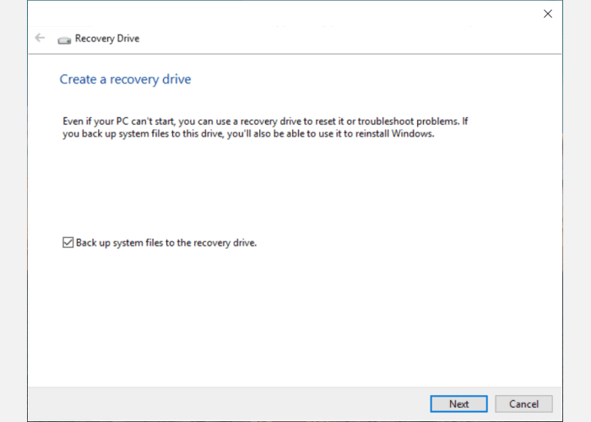Click the gray footer area left of Next

point(228,403)
